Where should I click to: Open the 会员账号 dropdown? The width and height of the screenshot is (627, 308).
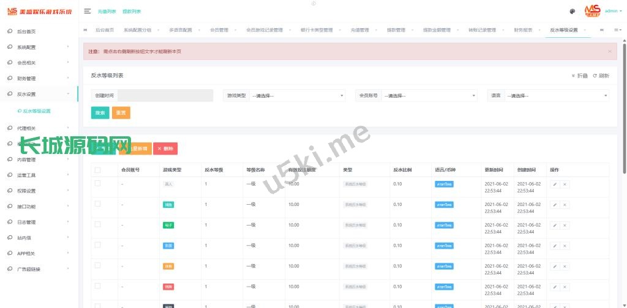coord(429,96)
